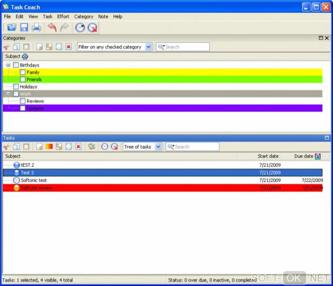Screen dimensions: 333x286
Task: Undo the last action with red arrow
Action: (x=52, y=28)
